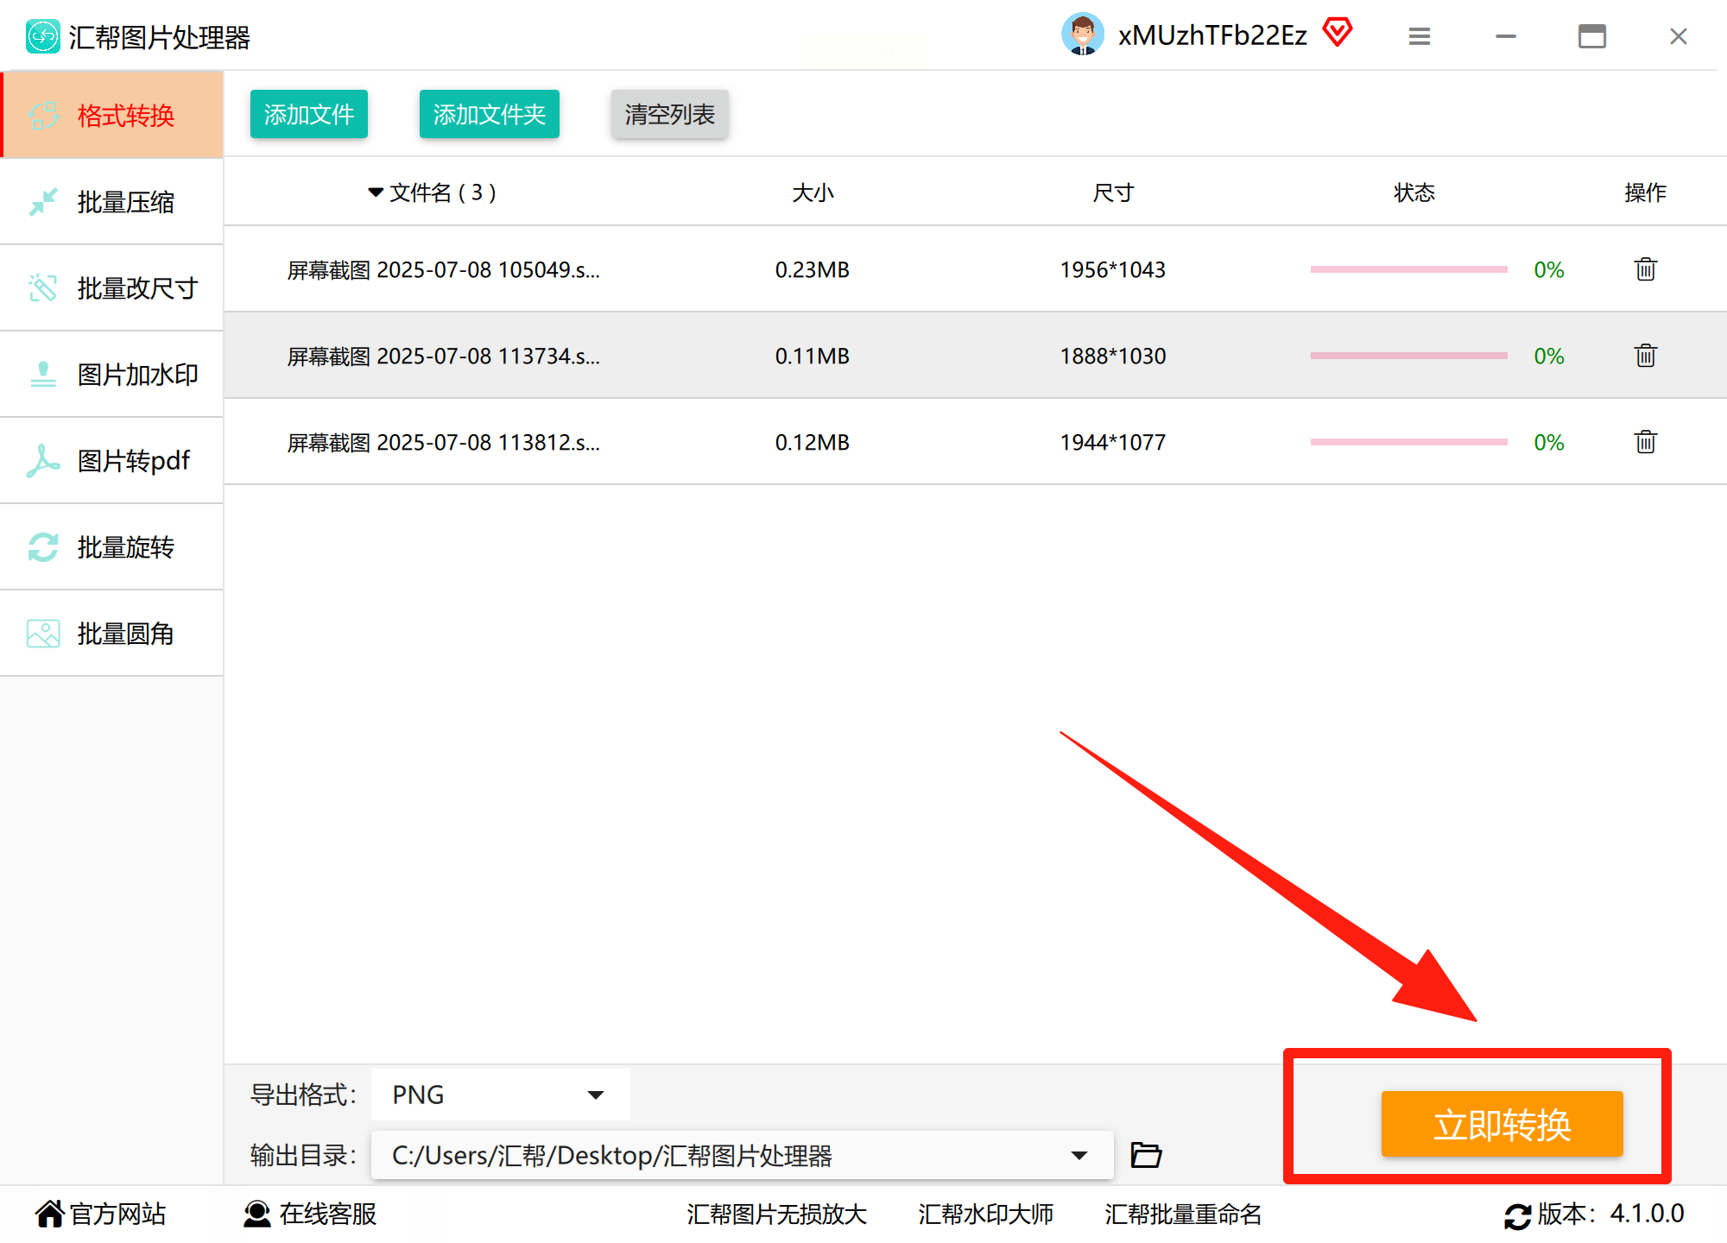Open the hamburger menu in title bar
The image size is (1727, 1243).
1419,36
